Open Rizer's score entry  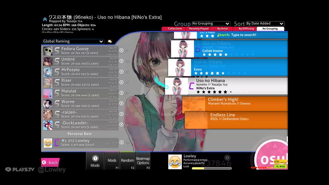[80, 83]
